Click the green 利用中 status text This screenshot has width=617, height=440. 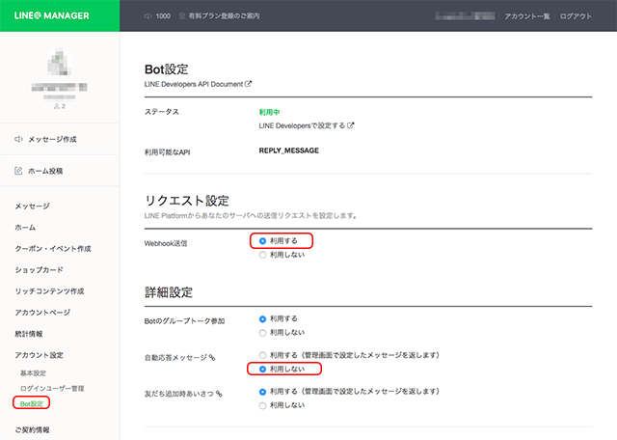(269, 112)
